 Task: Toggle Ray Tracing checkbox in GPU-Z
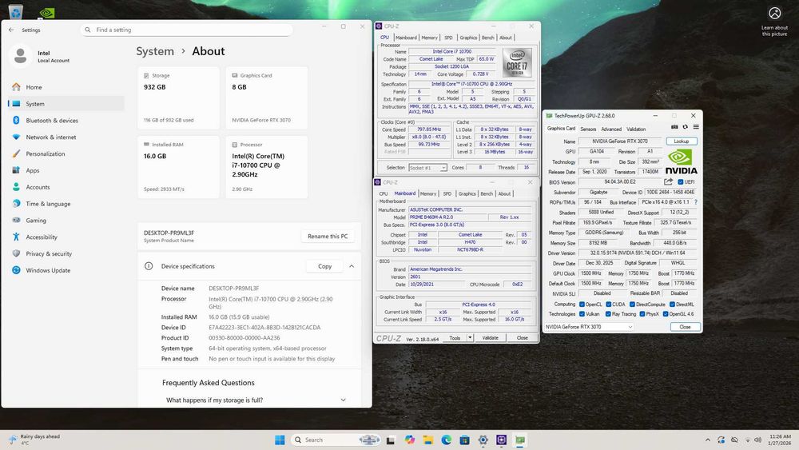608,314
